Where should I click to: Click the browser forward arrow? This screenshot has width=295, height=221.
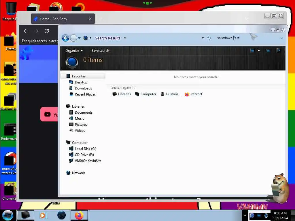(36, 31)
